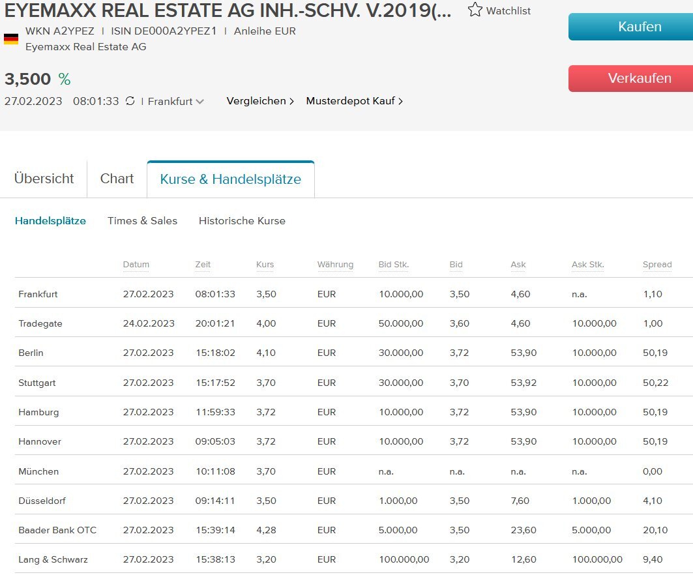Click München time 10:11:08
Image resolution: width=693 pixels, height=575 pixels.
pyautogui.click(x=215, y=471)
